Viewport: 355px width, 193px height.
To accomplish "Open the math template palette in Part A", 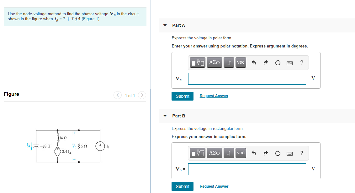I will pyautogui.click(x=198, y=62).
